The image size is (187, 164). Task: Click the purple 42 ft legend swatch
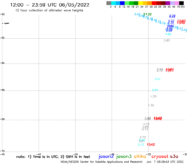coord(168,3)
